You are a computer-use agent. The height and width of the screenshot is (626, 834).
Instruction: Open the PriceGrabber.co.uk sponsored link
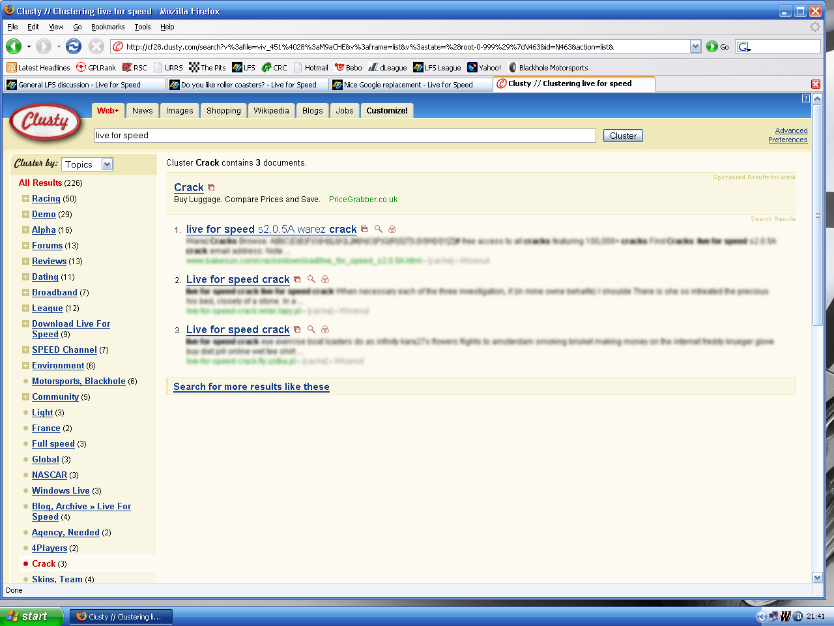pos(363,200)
